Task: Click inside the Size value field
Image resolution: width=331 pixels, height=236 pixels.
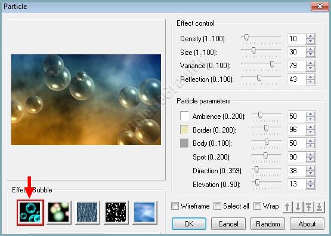Action: click(x=296, y=52)
